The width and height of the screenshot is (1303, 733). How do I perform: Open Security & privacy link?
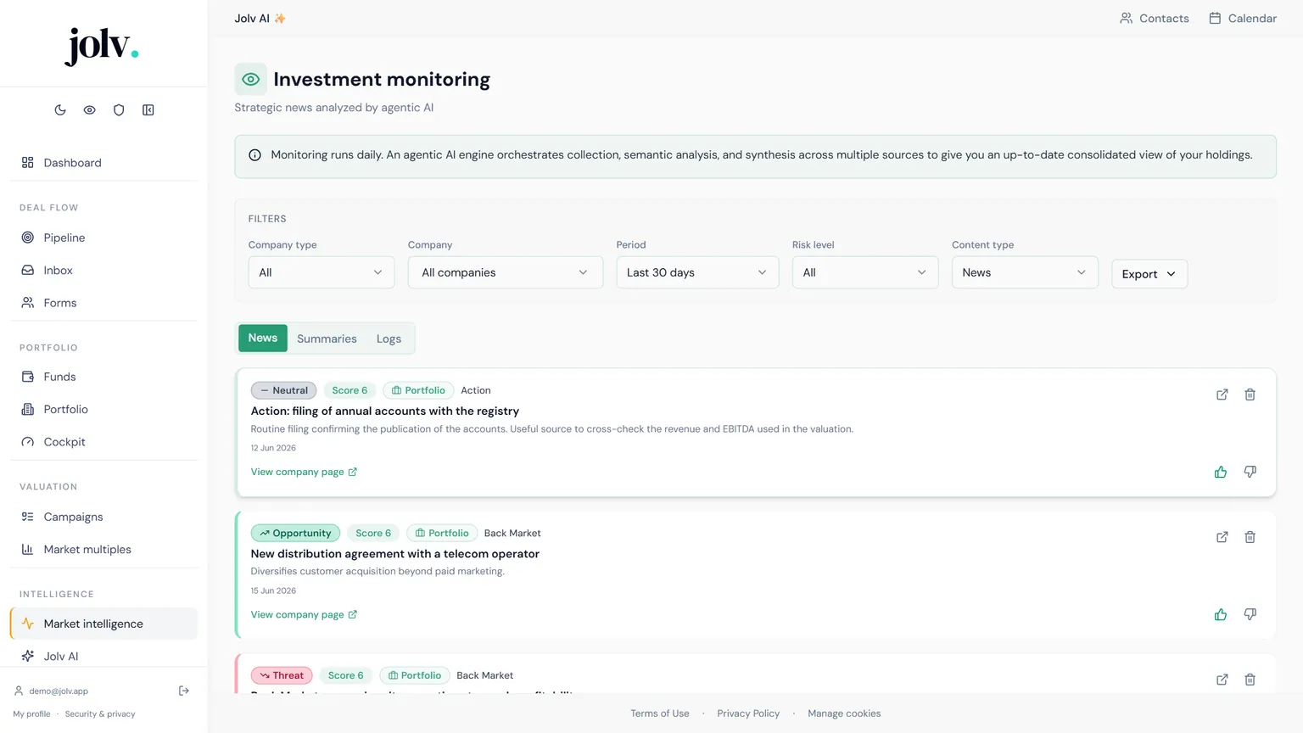tap(100, 714)
